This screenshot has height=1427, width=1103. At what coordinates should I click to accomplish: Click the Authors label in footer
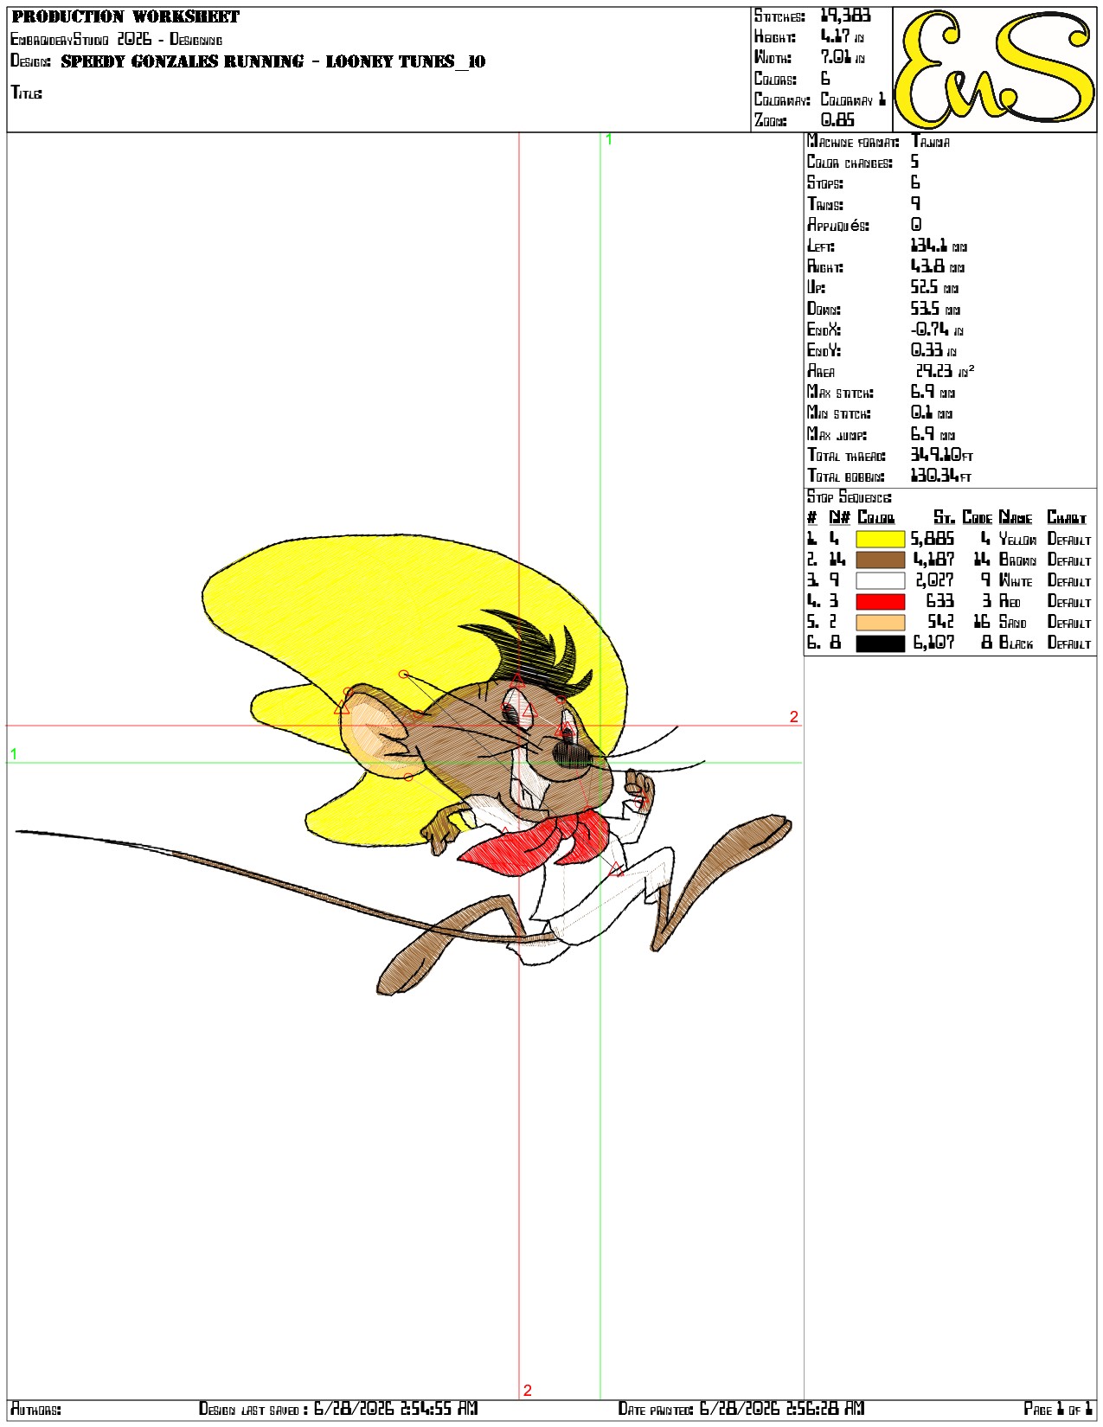coord(35,1409)
